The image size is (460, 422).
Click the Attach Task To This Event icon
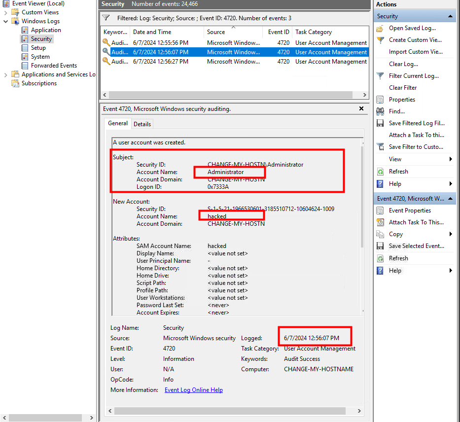click(380, 222)
